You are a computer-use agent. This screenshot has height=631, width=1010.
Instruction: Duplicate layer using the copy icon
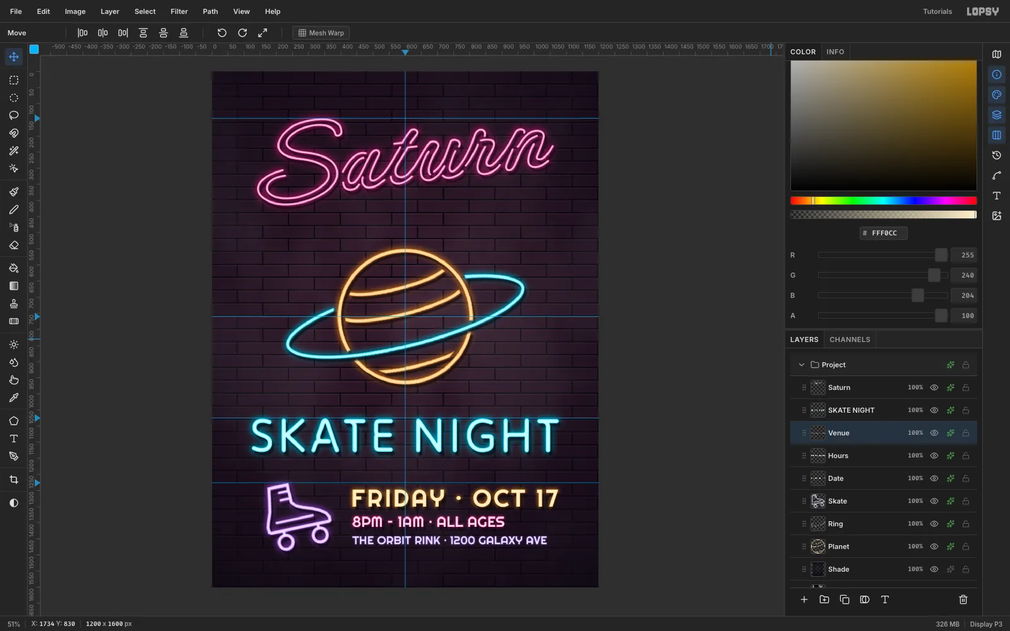tap(845, 599)
